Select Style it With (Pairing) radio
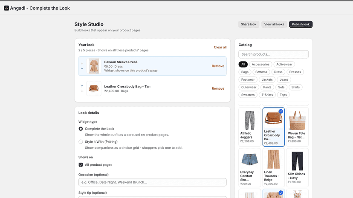Viewport: 353px width, 198px height. [81, 142]
